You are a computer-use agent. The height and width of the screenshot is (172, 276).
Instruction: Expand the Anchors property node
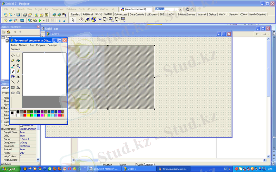pyautogui.click(x=2, y=108)
